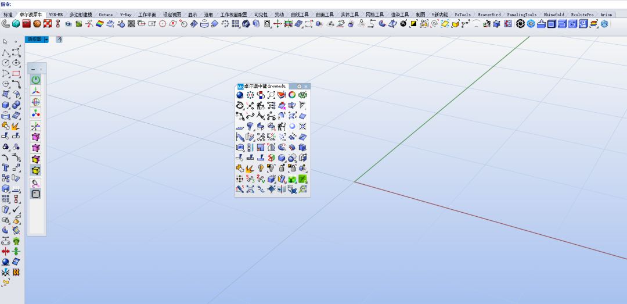Open the PanelingTools toolbar tab

pyautogui.click(x=522, y=15)
